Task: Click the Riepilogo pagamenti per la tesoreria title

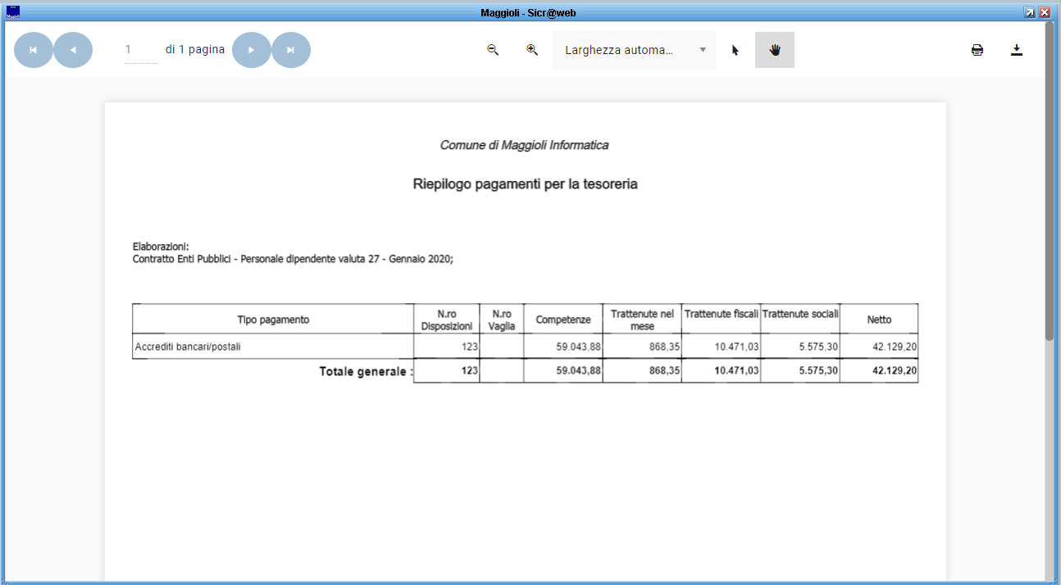Action: pyautogui.click(x=525, y=184)
